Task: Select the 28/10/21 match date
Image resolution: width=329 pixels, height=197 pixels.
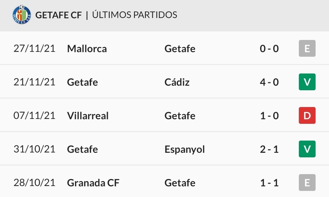Action: pyautogui.click(x=34, y=183)
